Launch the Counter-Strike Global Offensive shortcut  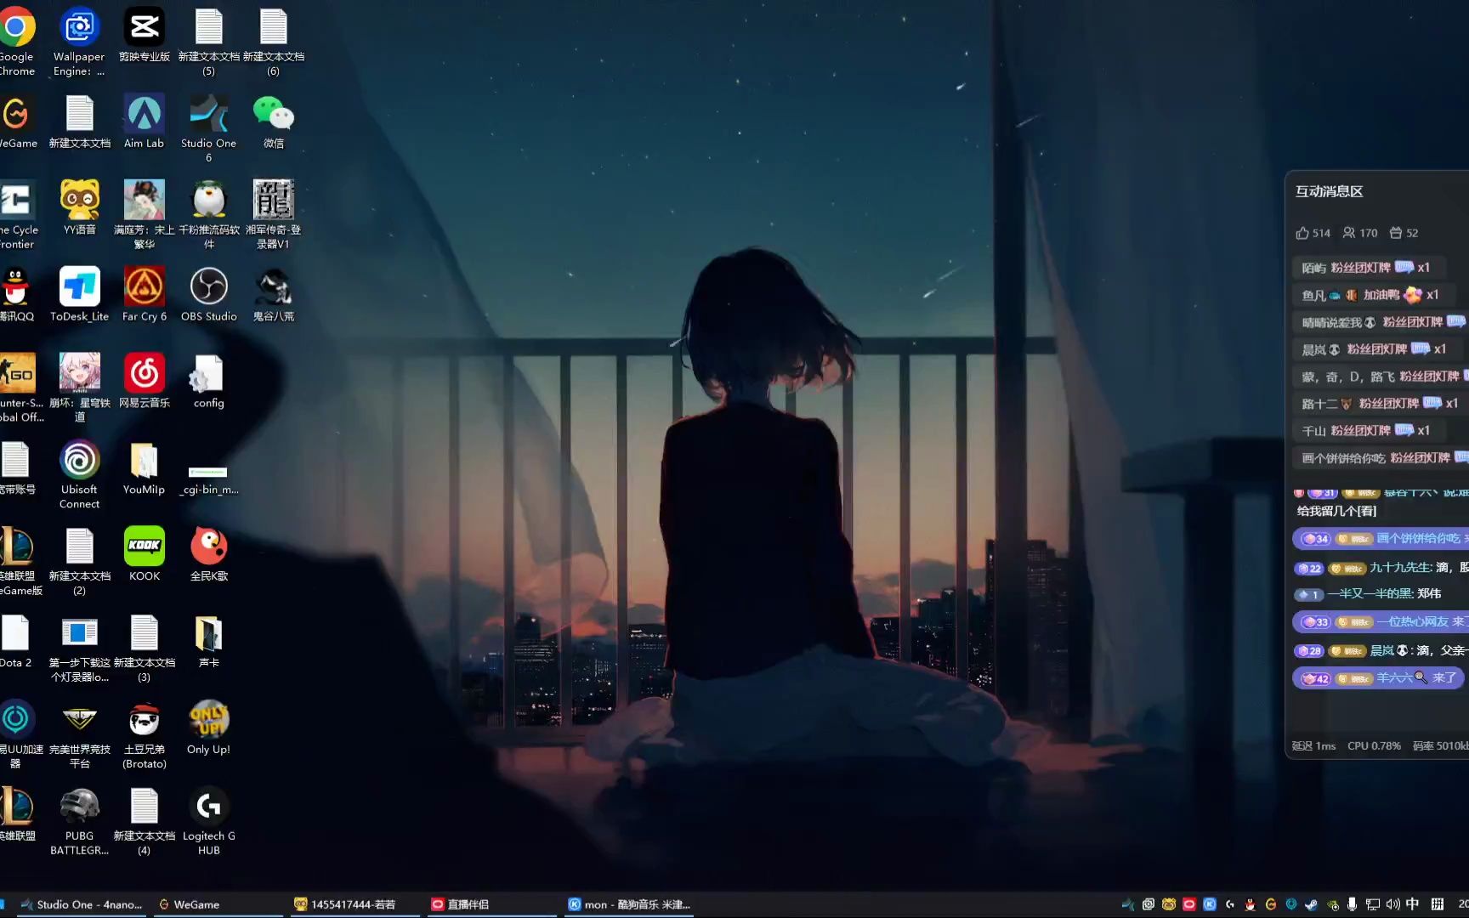19,388
